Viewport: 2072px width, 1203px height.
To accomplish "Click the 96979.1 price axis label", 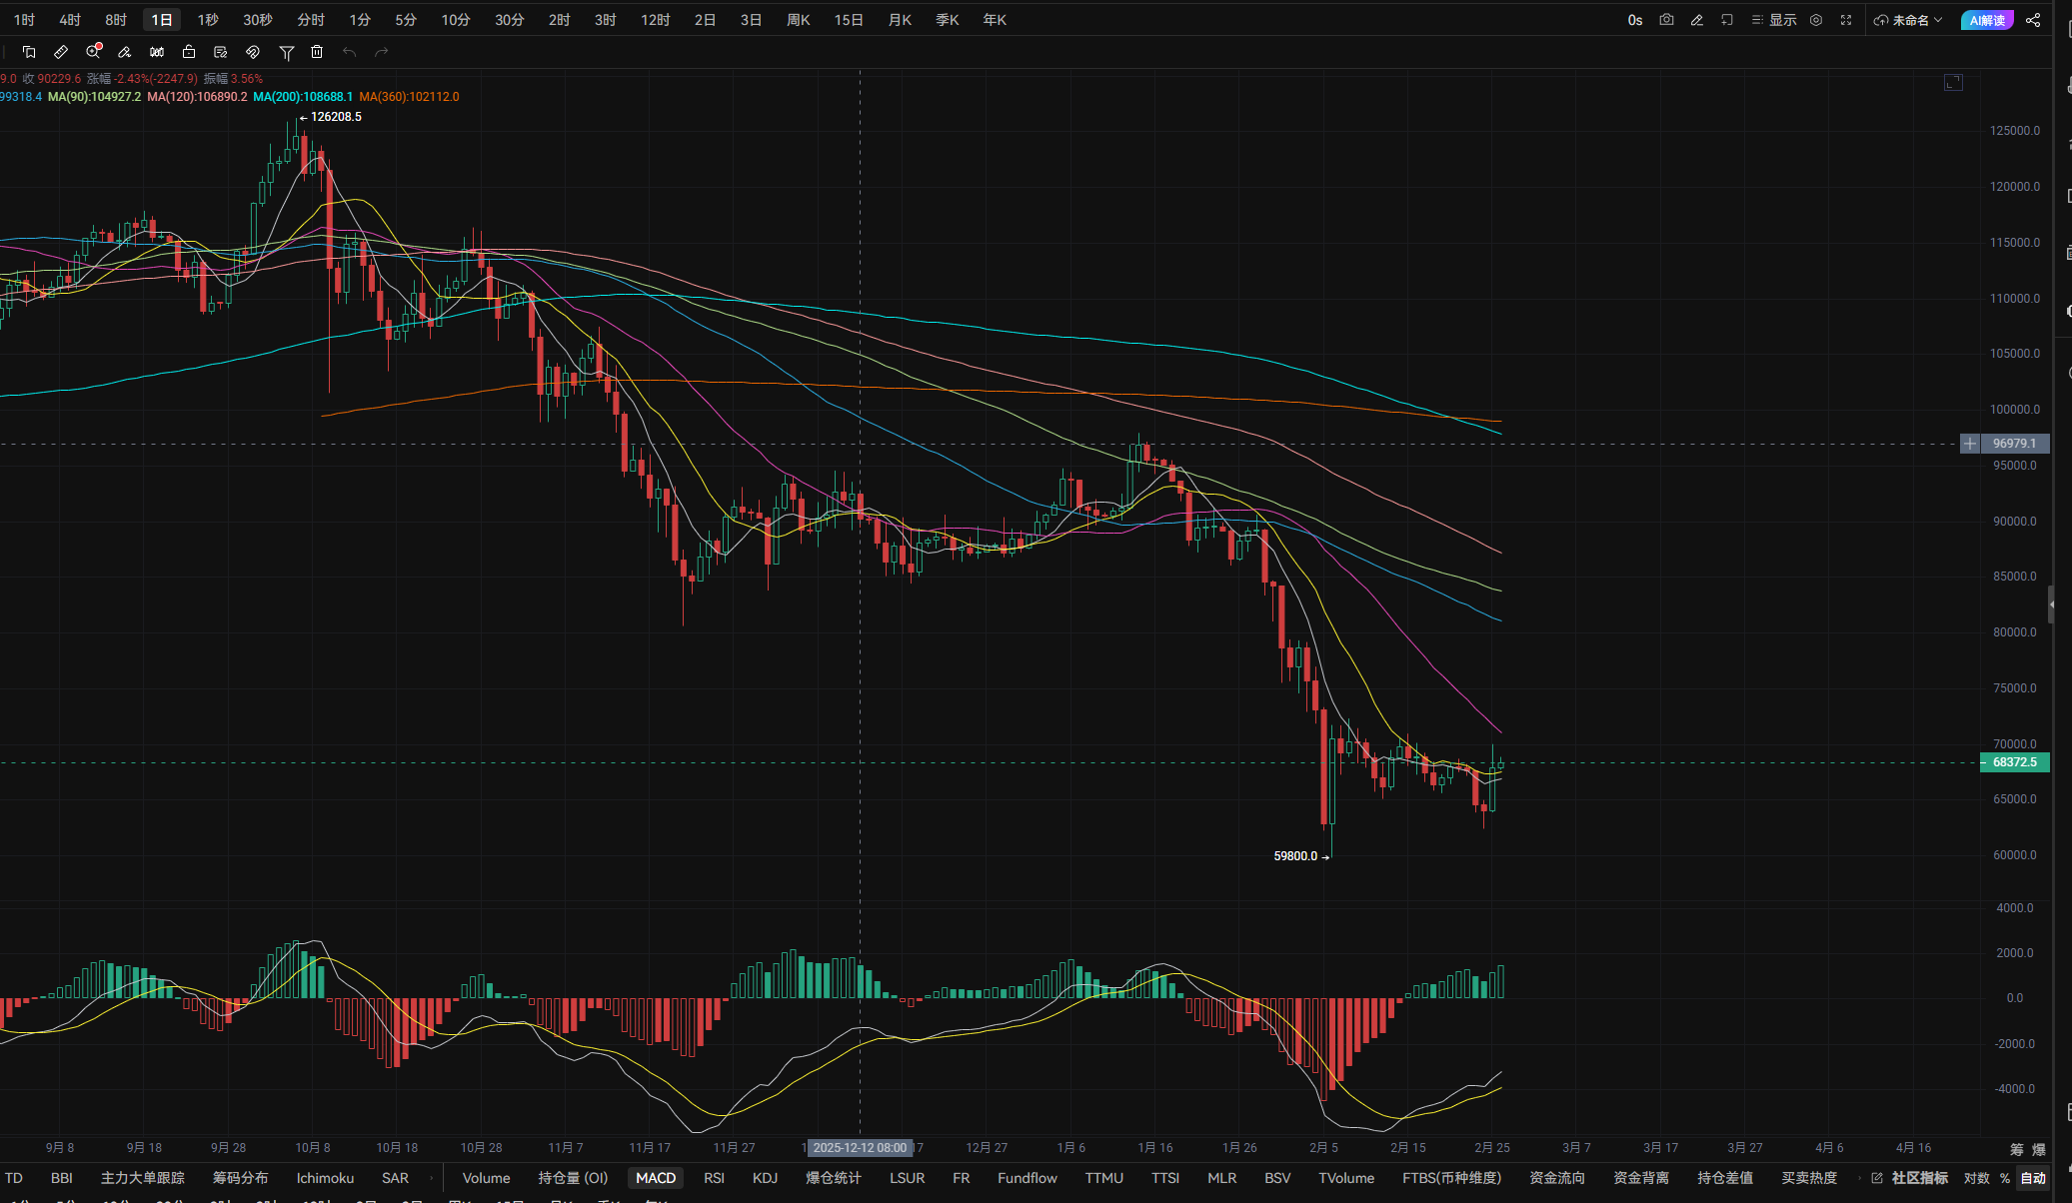I will point(2013,444).
